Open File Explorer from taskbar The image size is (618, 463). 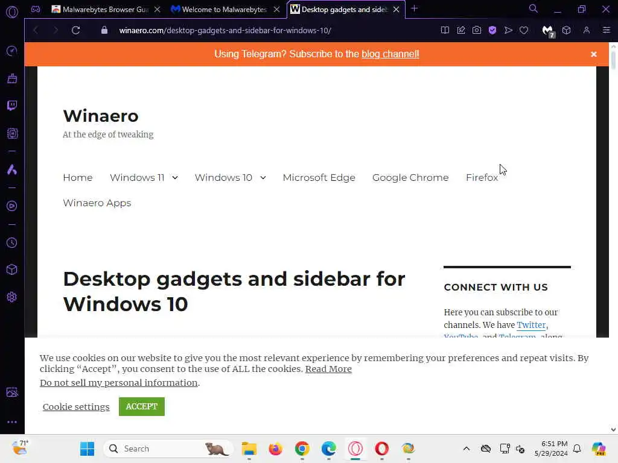click(x=249, y=449)
